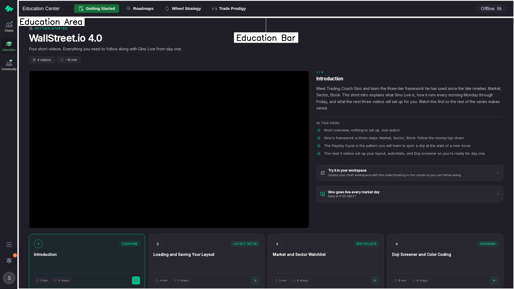Click the ~16 min duration badge

coord(69,60)
